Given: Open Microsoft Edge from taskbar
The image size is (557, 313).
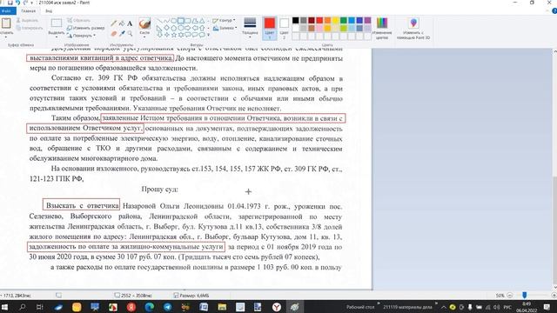Looking at the screenshot, I should [x=149, y=307].
